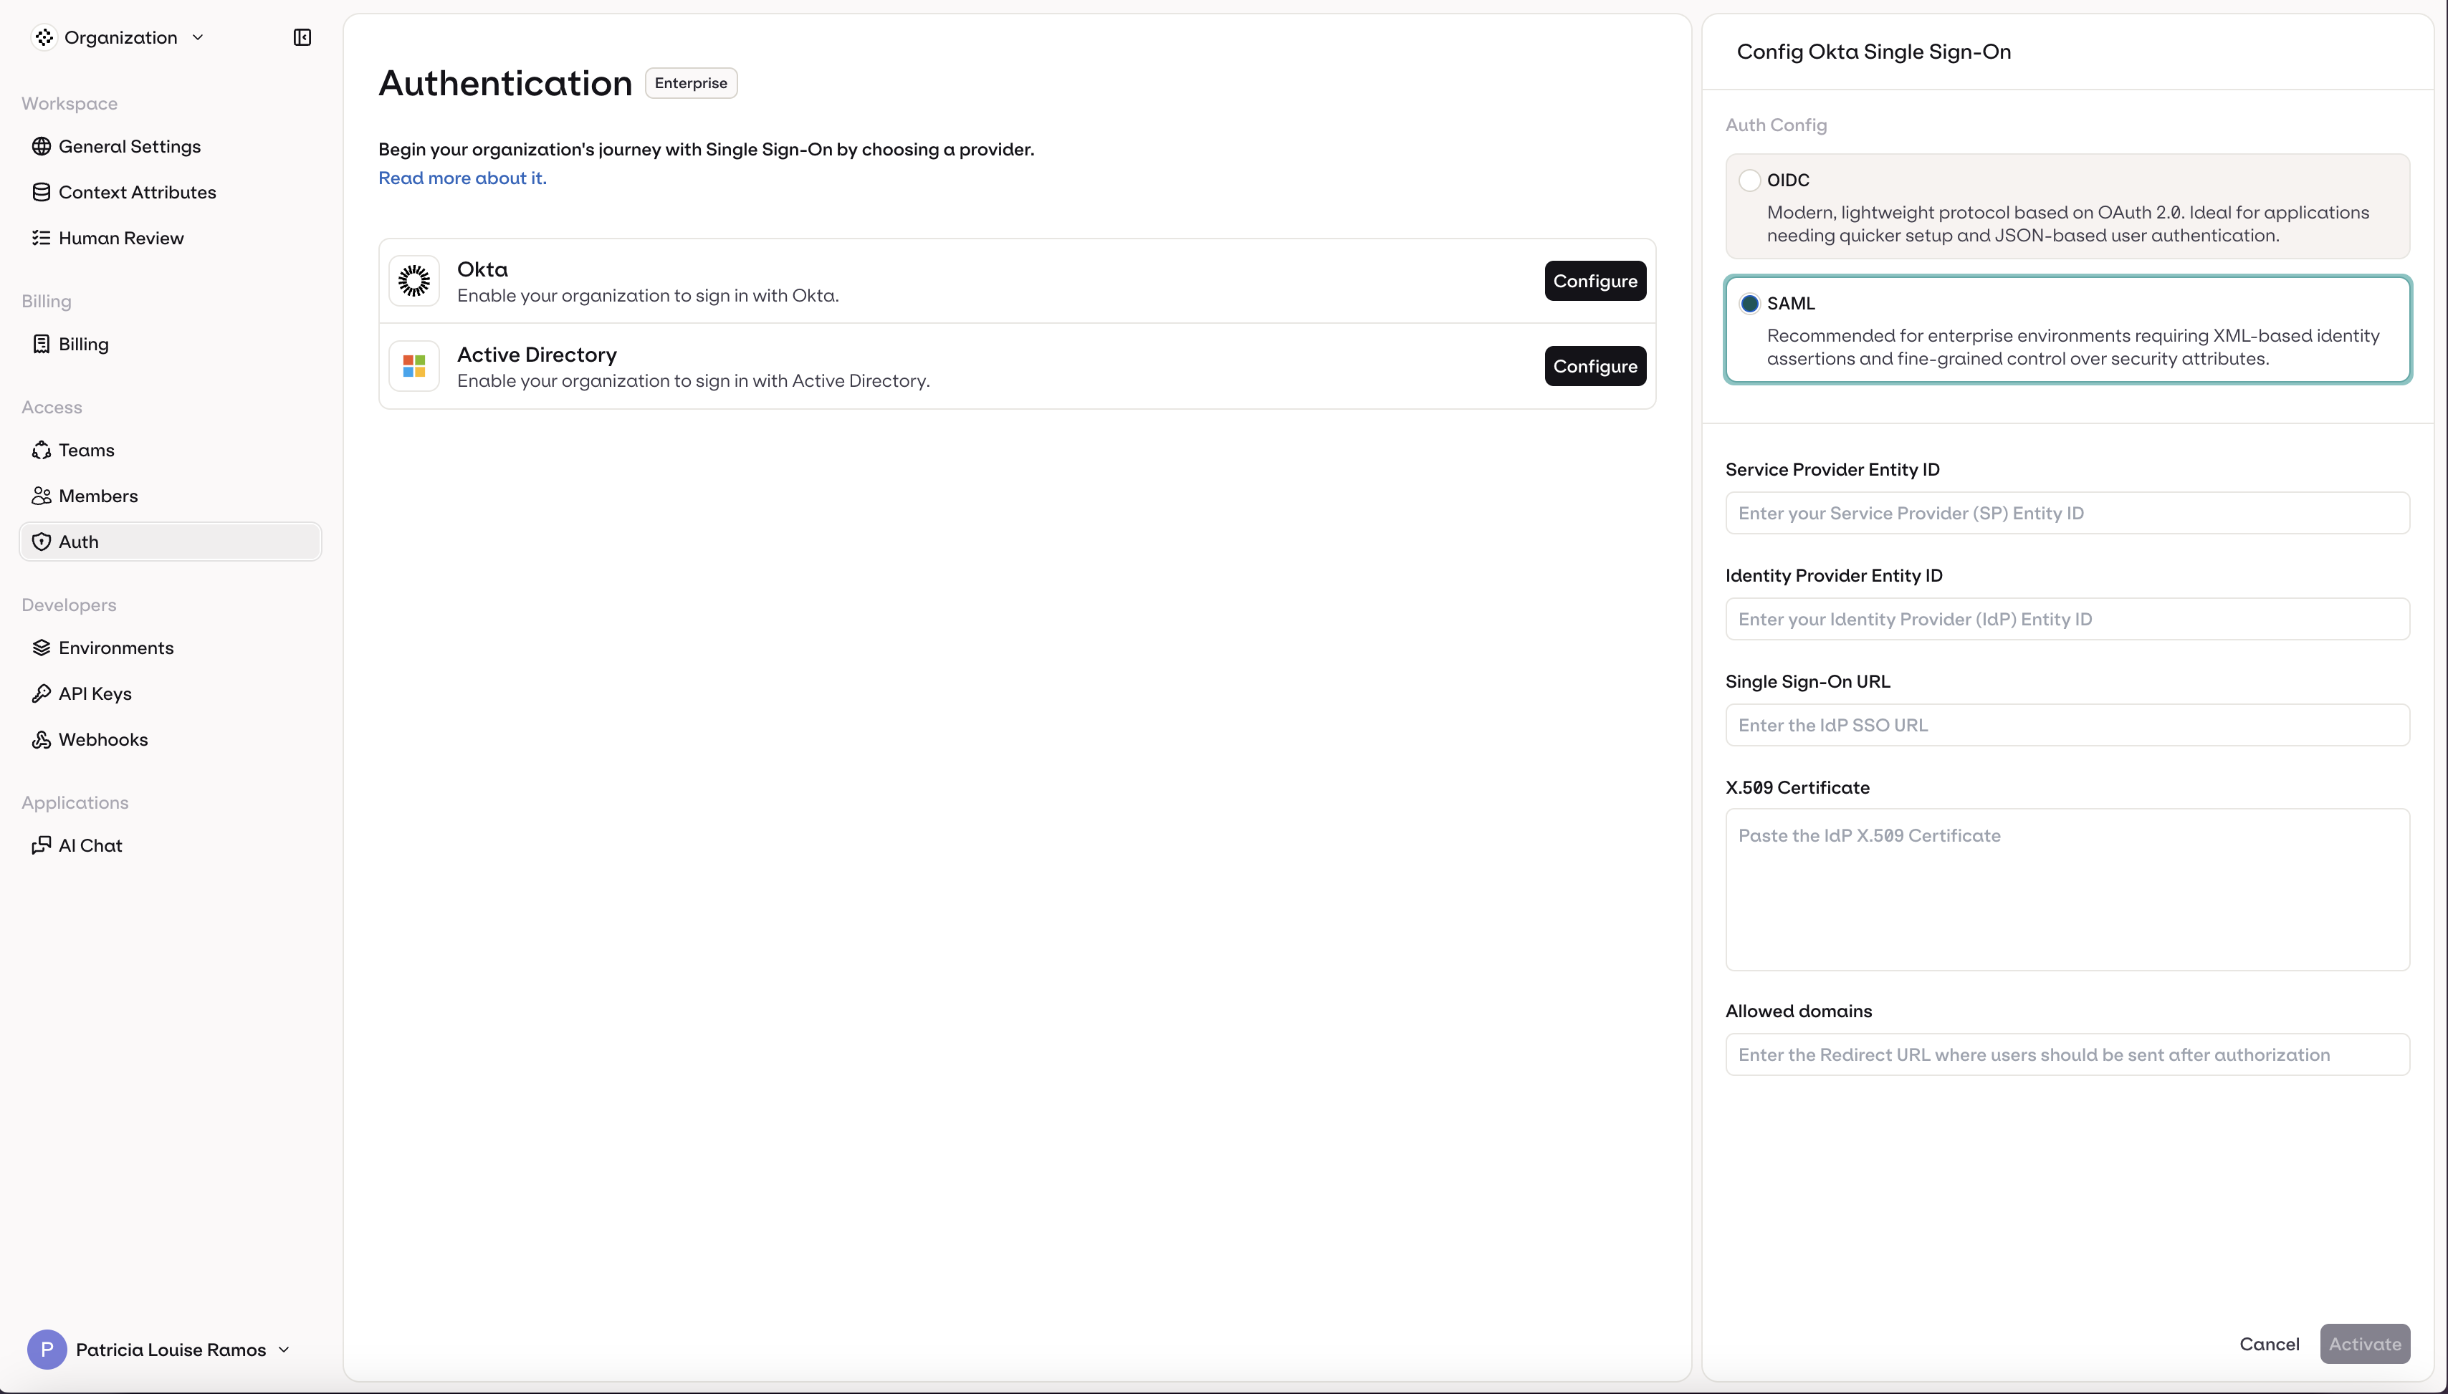Open the Organization switcher dropdown
Screen dimensions: 2448x1394
click(x=120, y=37)
